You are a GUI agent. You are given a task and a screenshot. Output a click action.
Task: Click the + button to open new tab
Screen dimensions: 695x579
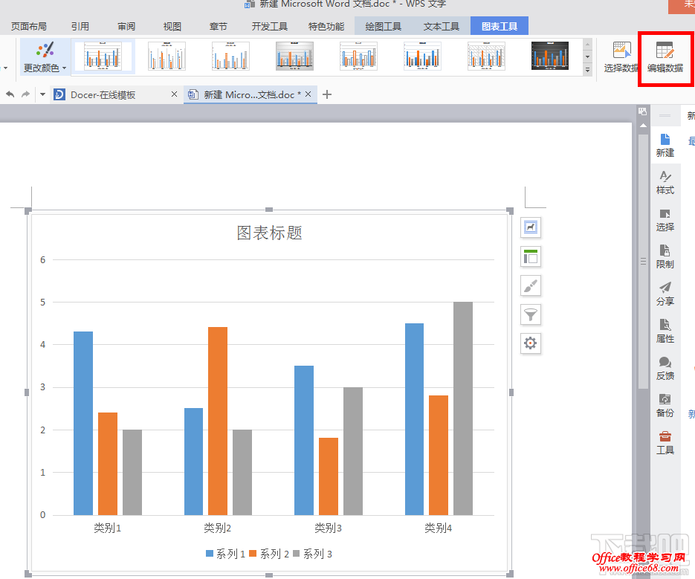(x=326, y=94)
